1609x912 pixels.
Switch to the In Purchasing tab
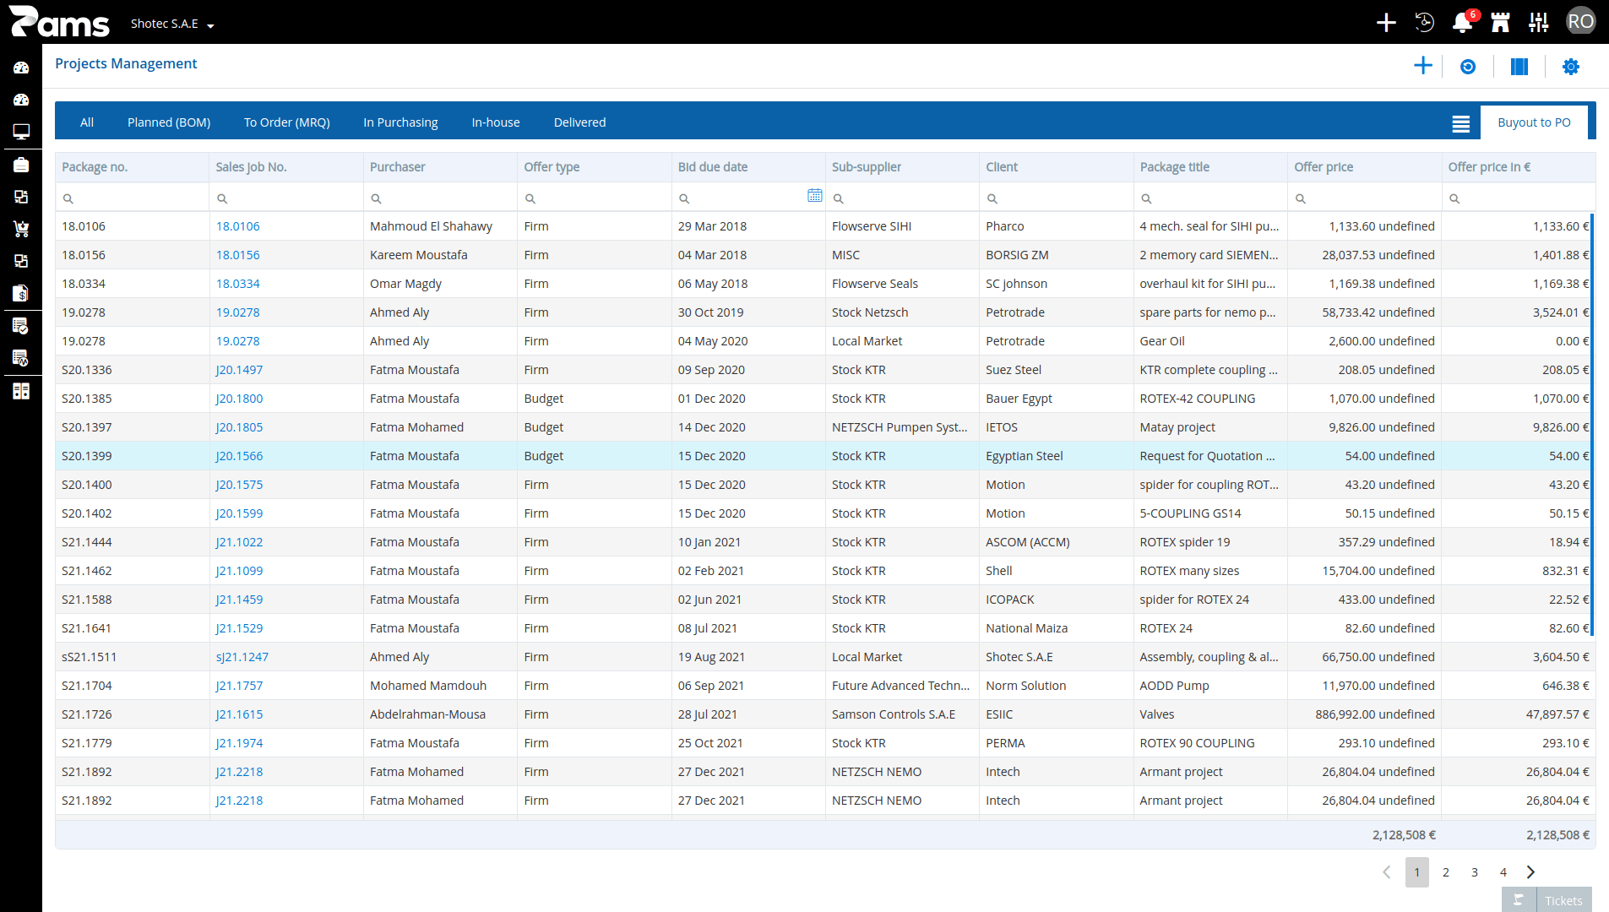pos(400,122)
